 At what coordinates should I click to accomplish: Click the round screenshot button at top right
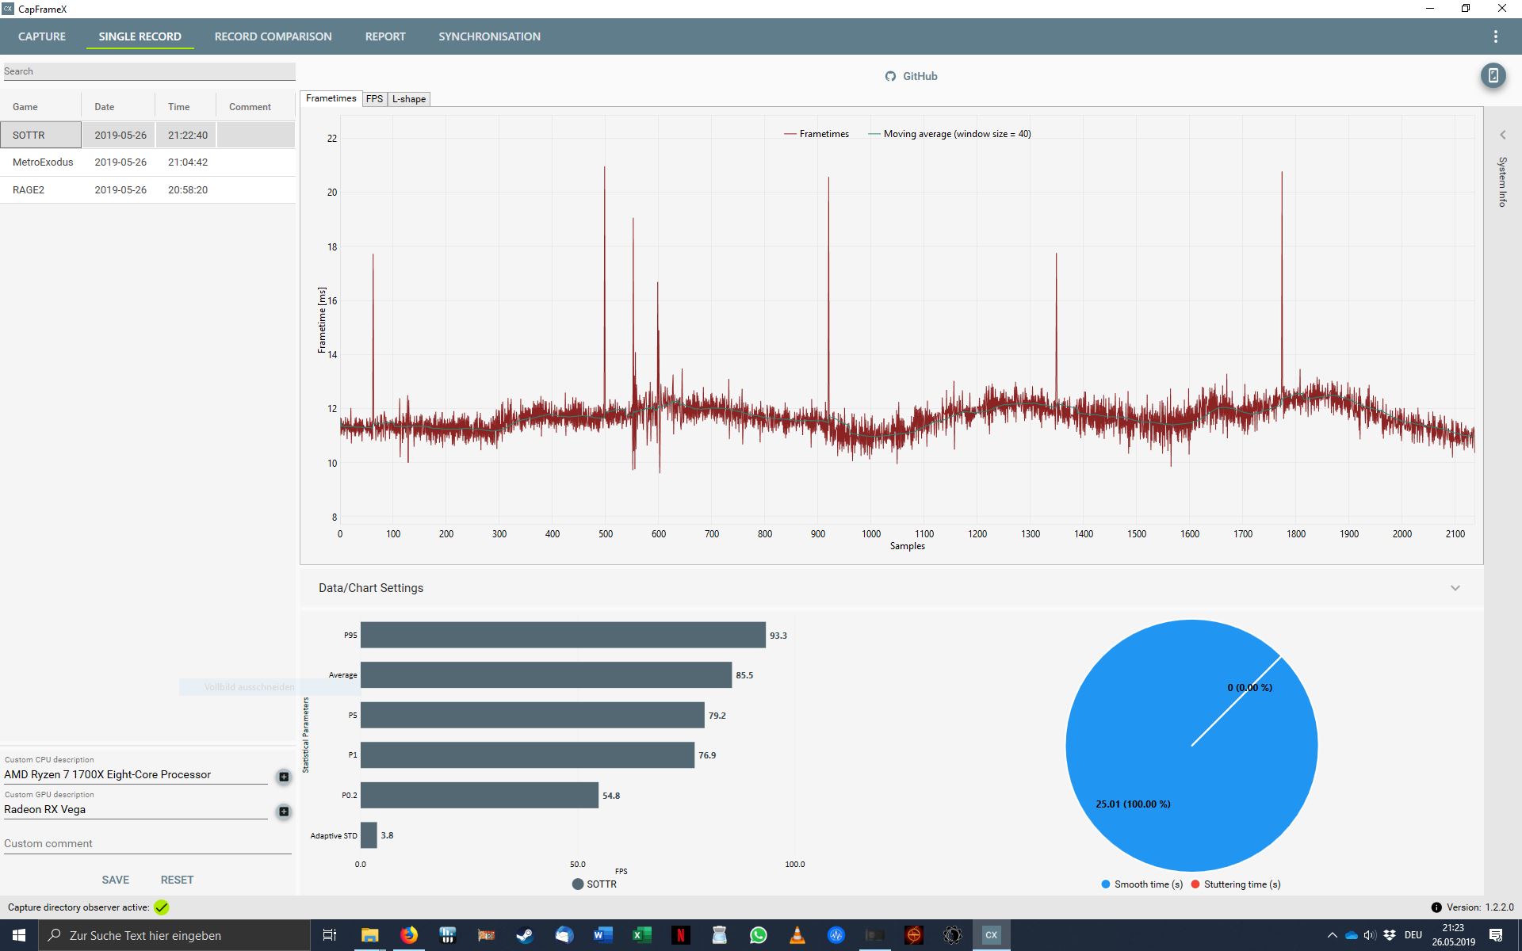pyautogui.click(x=1493, y=76)
